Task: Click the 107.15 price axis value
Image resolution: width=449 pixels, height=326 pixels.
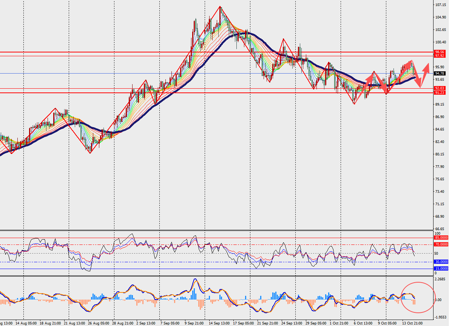Action: [x=440, y=5]
